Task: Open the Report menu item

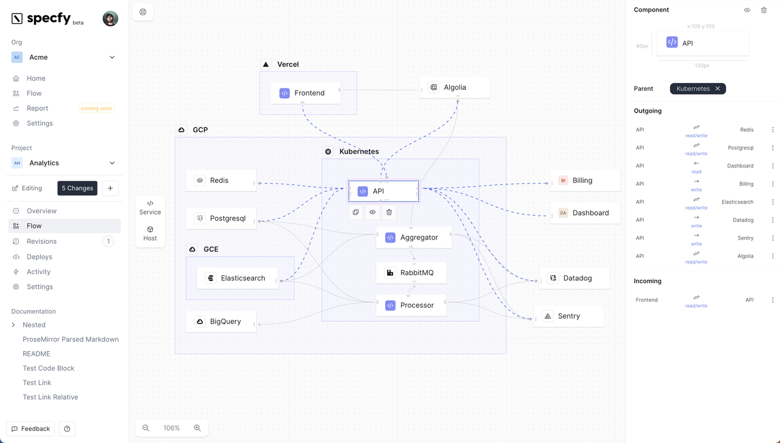Action: point(63,108)
